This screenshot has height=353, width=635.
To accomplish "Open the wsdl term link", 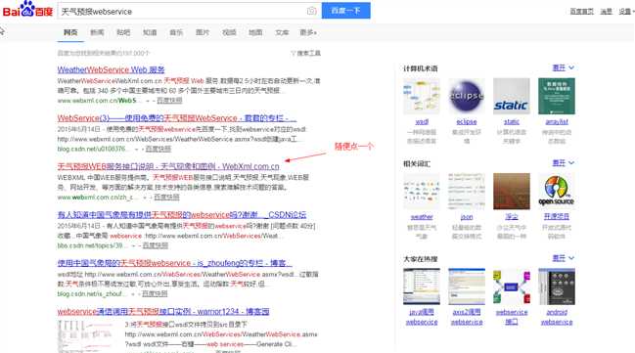I will coord(422,121).
